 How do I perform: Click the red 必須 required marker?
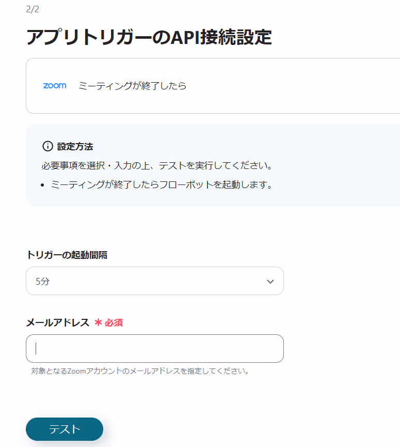coord(109,322)
